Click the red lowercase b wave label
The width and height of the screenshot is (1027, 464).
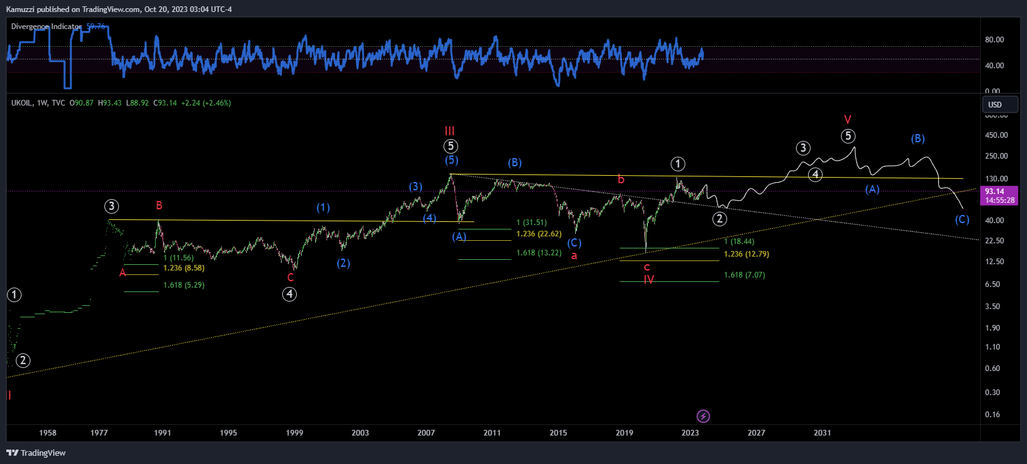tap(621, 180)
